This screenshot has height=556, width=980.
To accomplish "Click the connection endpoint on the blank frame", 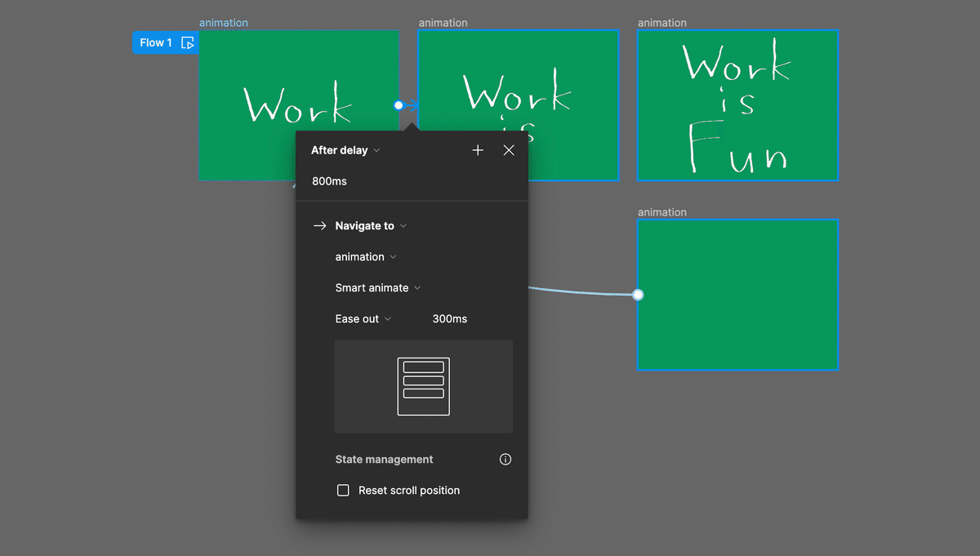I will 638,295.
